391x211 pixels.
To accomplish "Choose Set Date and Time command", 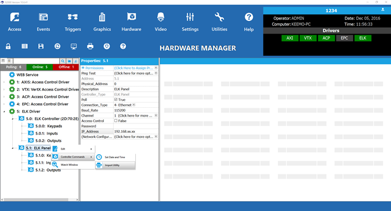I will pyautogui.click(x=115, y=157).
